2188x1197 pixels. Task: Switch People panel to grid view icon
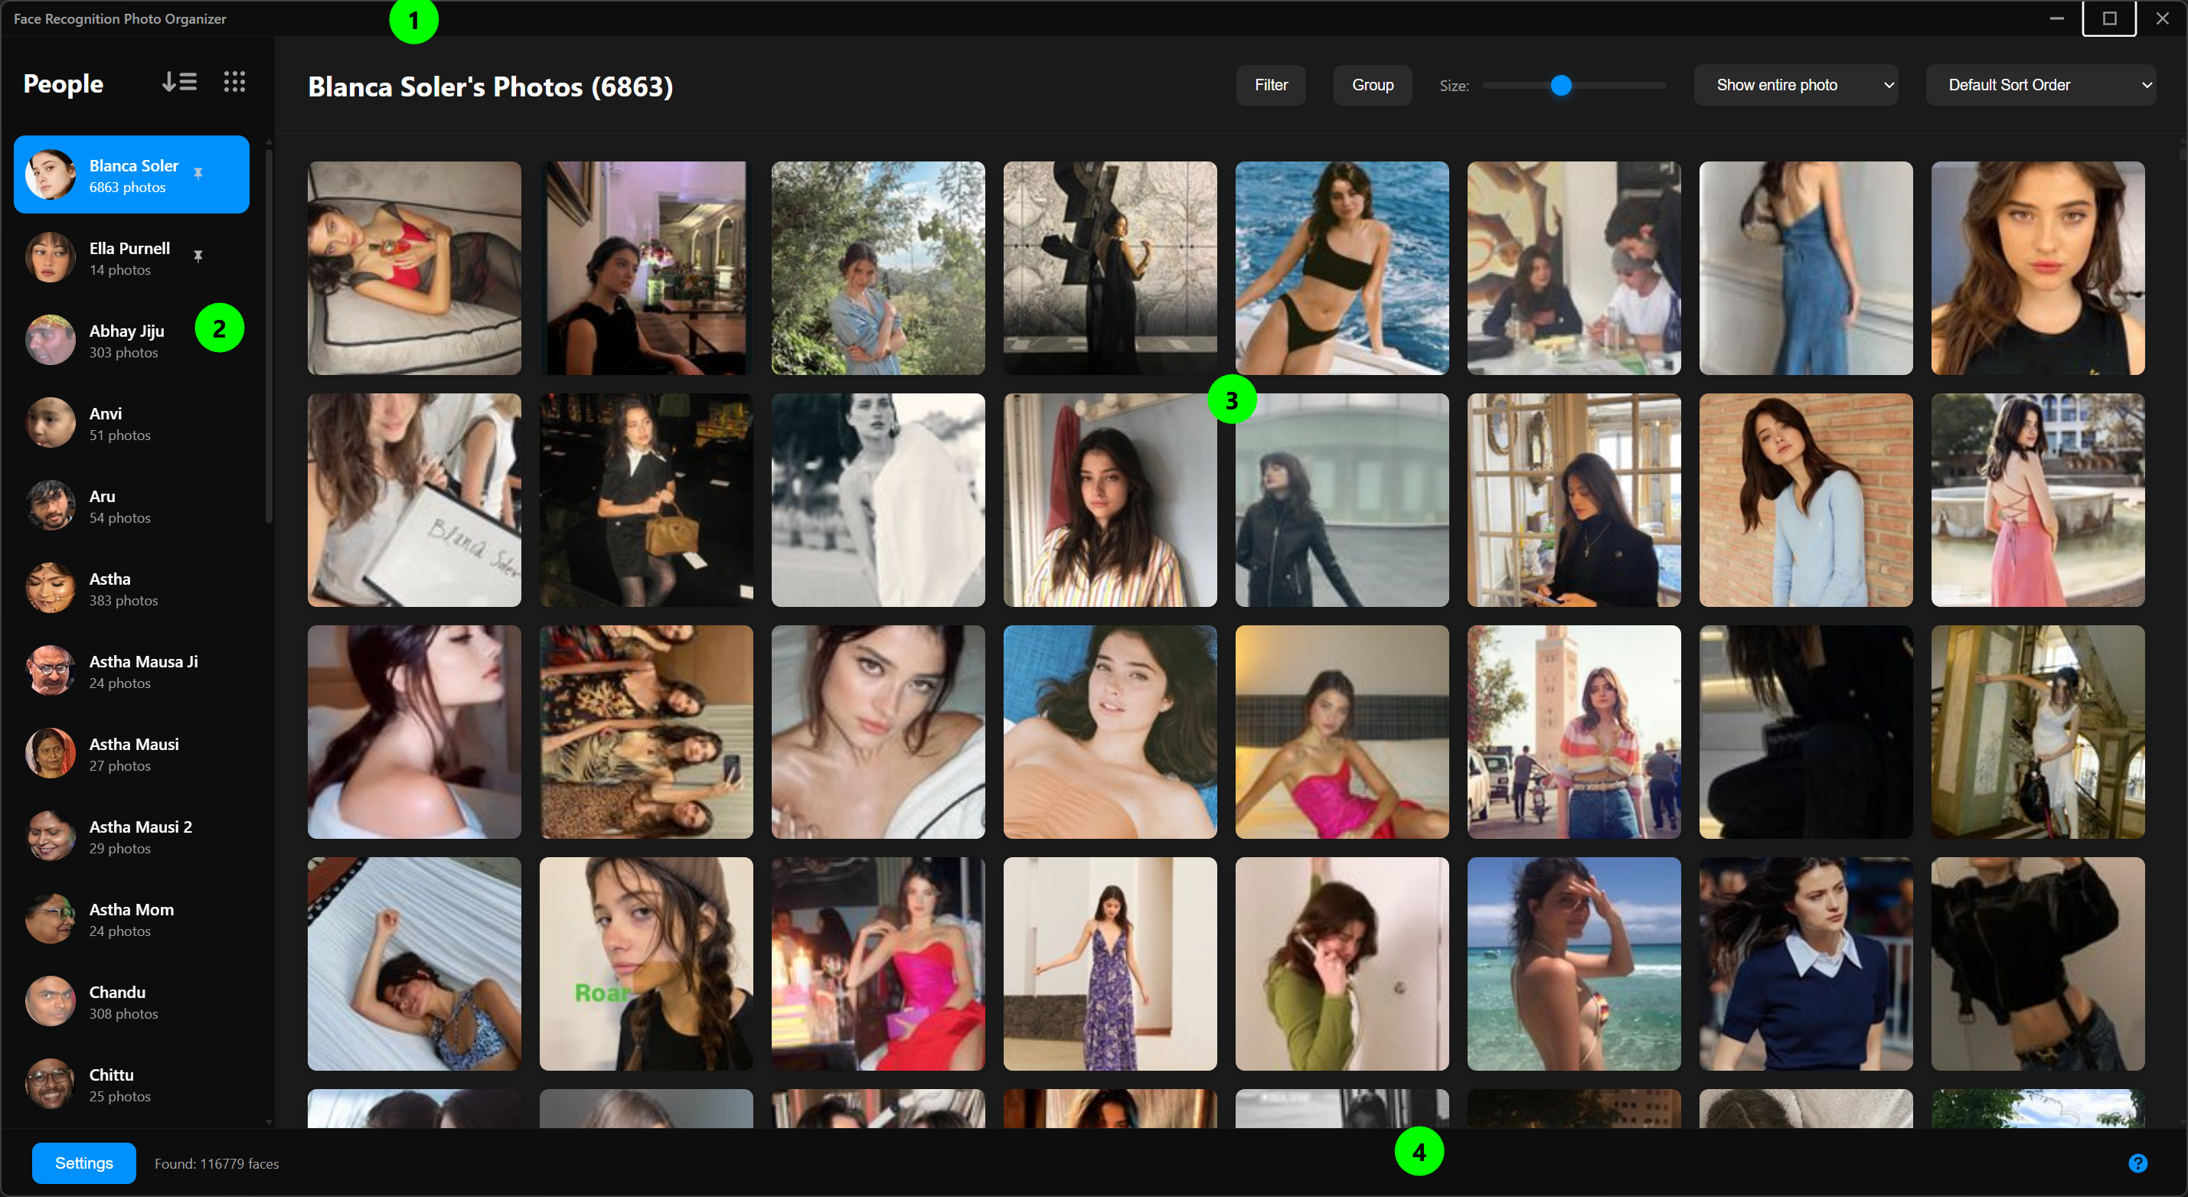tap(234, 83)
